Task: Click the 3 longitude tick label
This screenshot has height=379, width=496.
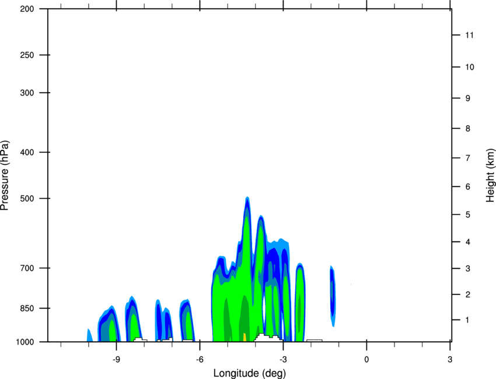Action: [x=450, y=360]
